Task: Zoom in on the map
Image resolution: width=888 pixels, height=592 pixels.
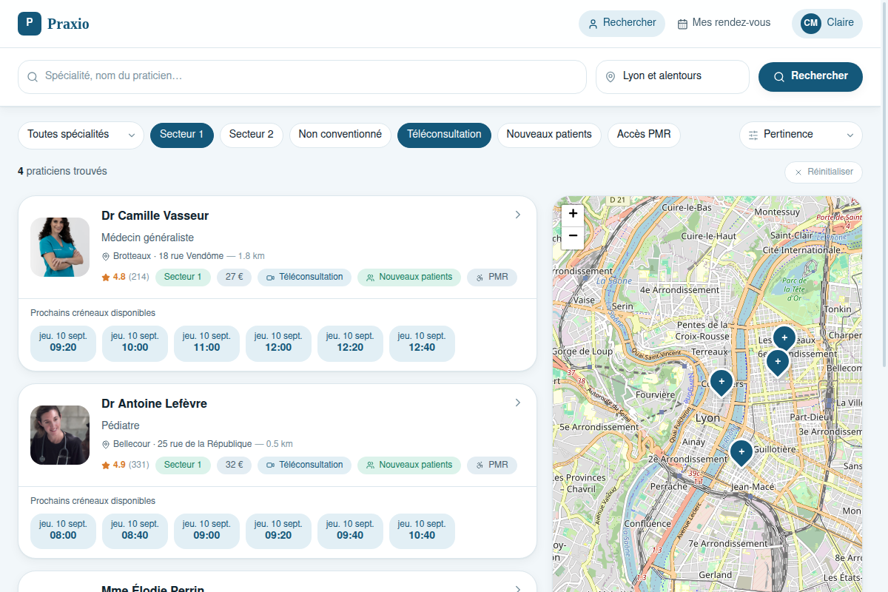Action: tap(573, 214)
